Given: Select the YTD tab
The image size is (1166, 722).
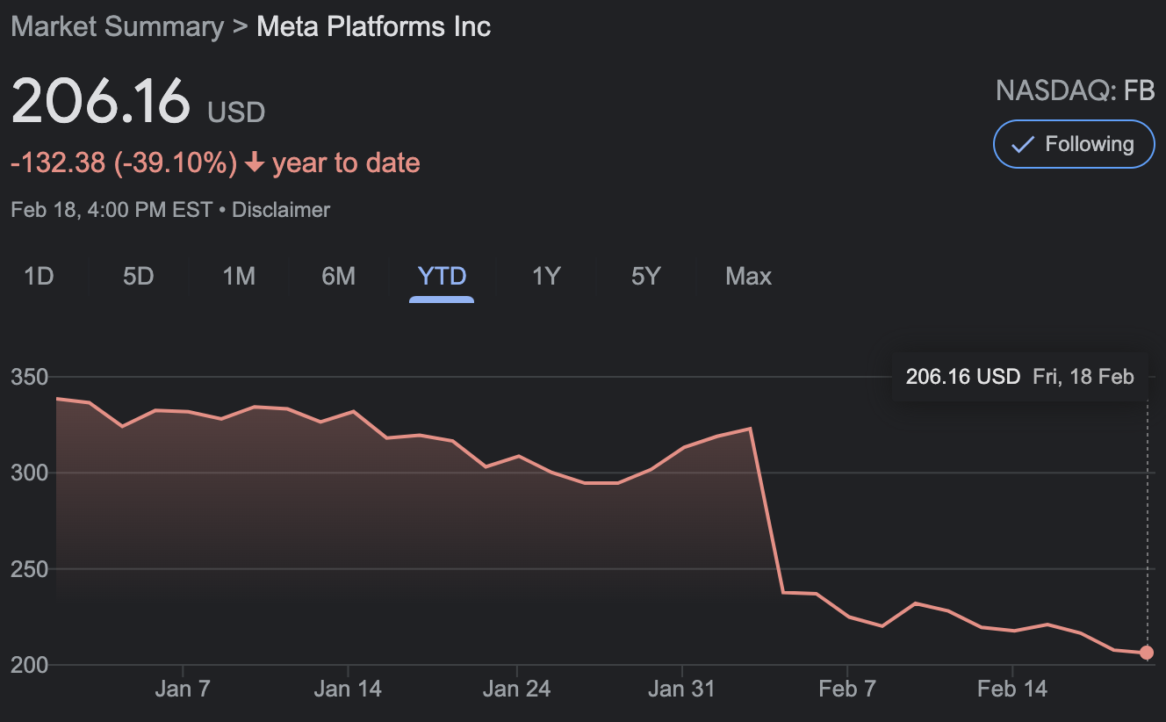Looking at the screenshot, I should coord(442,277).
